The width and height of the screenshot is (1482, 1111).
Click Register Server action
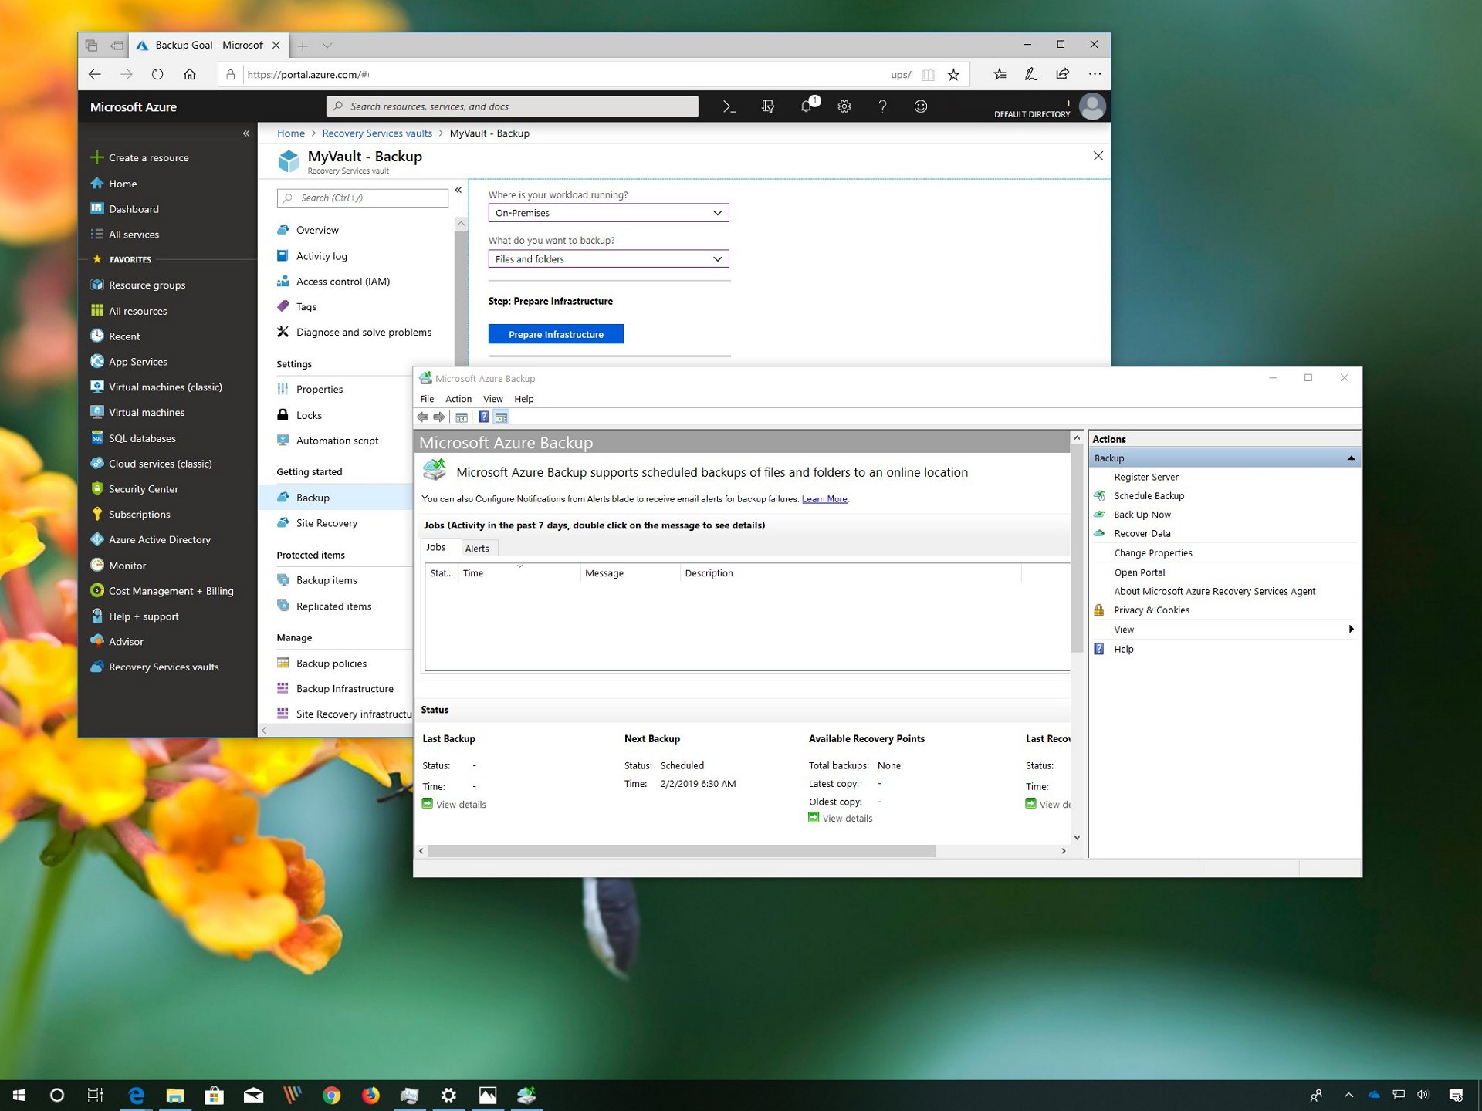tap(1146, 477)
